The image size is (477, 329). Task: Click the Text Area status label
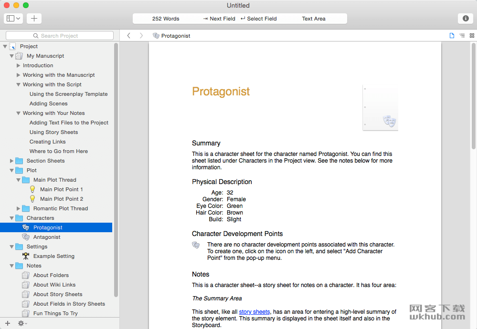click(314, 19)
